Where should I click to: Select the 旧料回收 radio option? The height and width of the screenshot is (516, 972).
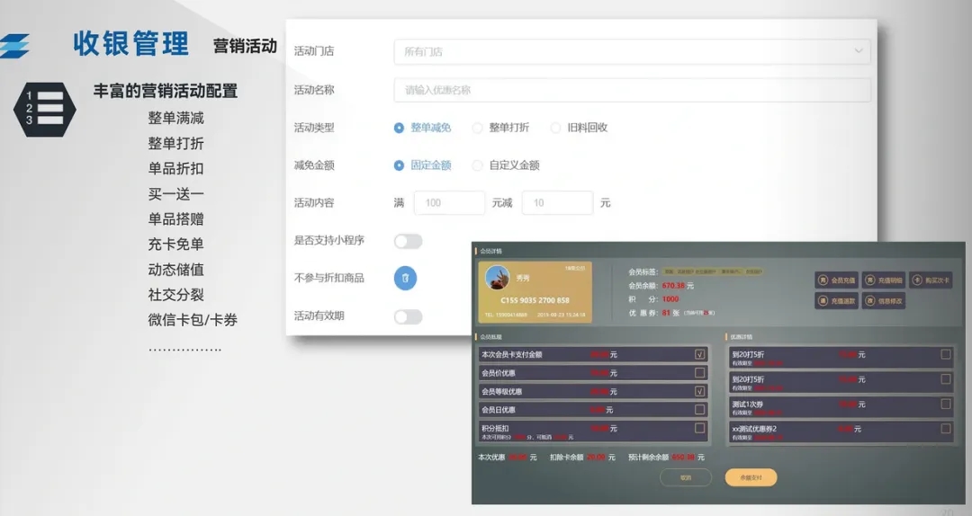coord(555,128)
